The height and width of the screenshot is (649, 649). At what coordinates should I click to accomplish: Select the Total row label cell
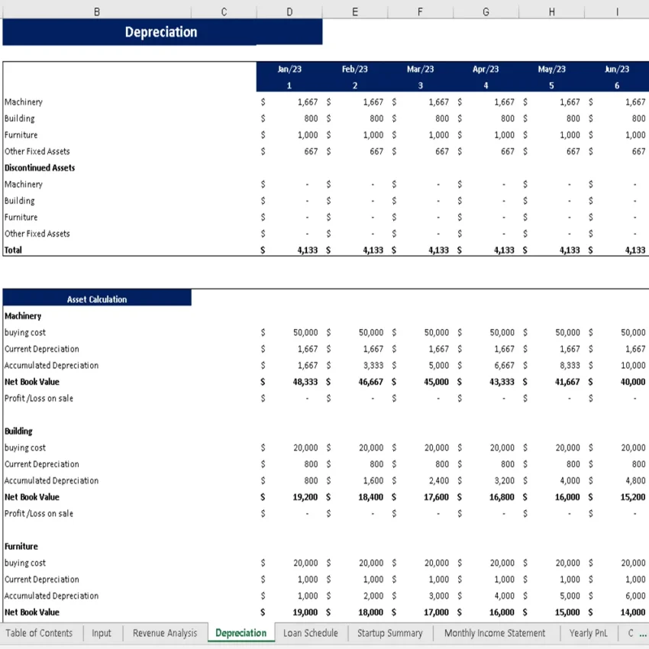13,250
